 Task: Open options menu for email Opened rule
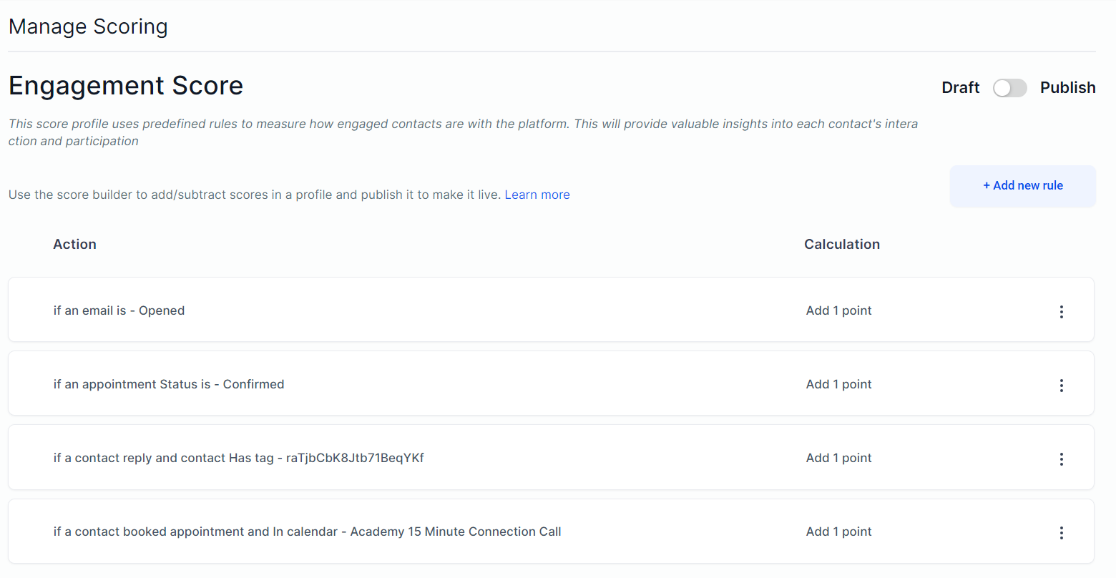tap(1061, 311)
